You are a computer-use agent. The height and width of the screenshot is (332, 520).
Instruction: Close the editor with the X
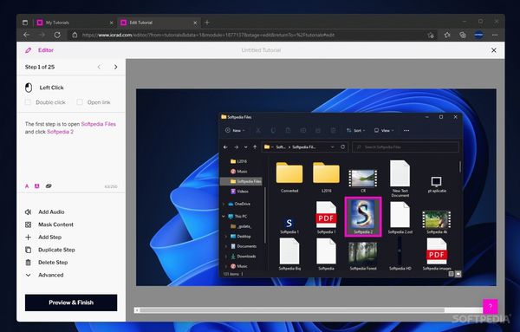pyautogui.click(x=494, y=50)
